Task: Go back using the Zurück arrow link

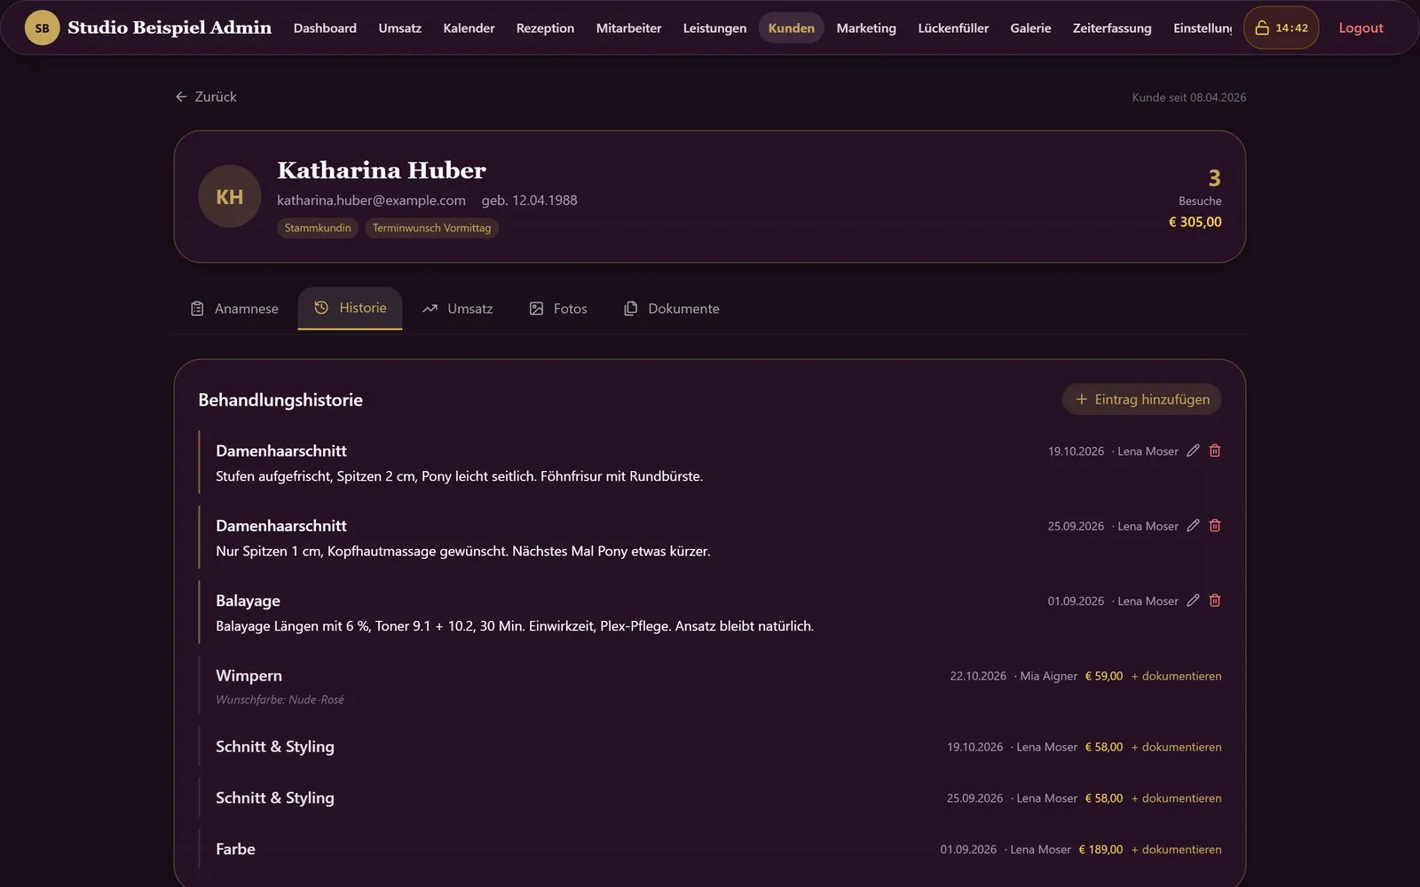Action: (x=206, y=97)
